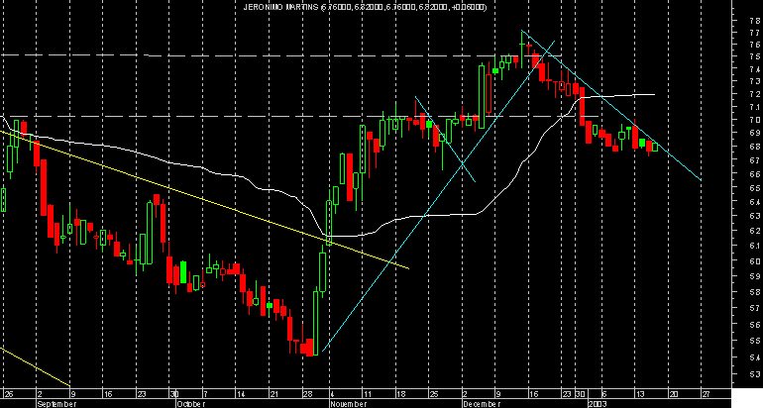Click price axis value 73
Screen dimensions: 763x408
pos(755,81)
